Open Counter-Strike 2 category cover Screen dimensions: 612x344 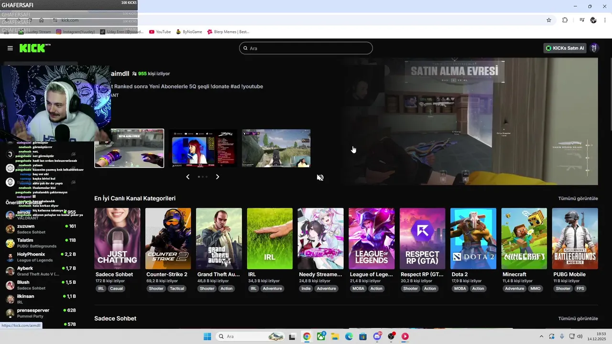(x=168, y=238)
